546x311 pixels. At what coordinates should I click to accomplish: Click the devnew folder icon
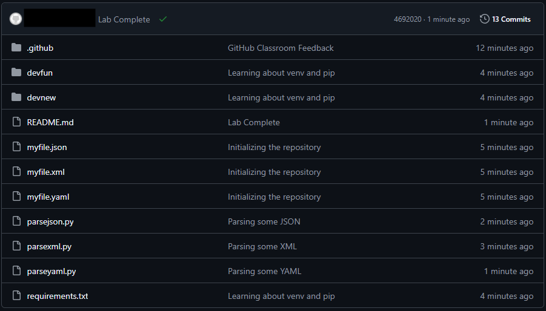coord(16,97)
